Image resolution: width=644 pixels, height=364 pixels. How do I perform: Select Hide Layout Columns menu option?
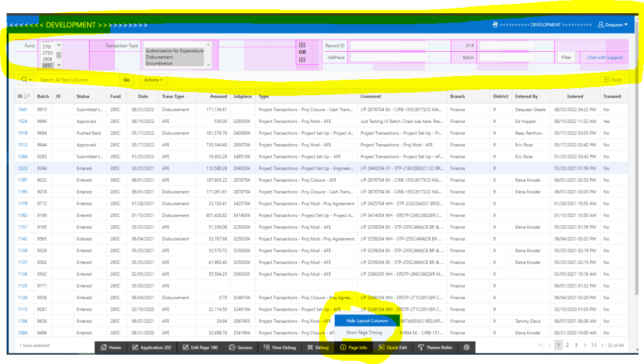367,320
